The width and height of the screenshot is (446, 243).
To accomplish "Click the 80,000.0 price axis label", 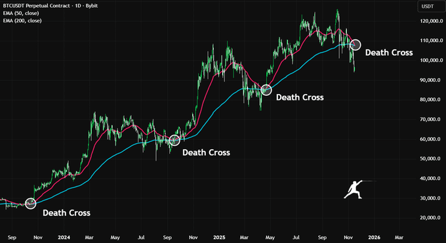I will click(x=431, y=99).
